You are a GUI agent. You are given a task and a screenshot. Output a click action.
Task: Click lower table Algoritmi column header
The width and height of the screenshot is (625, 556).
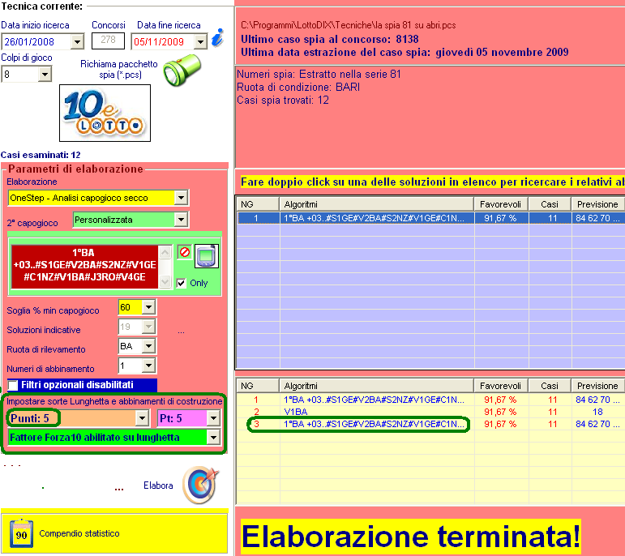(376, 386)
